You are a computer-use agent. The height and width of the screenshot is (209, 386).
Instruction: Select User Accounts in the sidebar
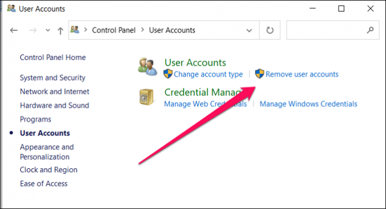(45, 133)
